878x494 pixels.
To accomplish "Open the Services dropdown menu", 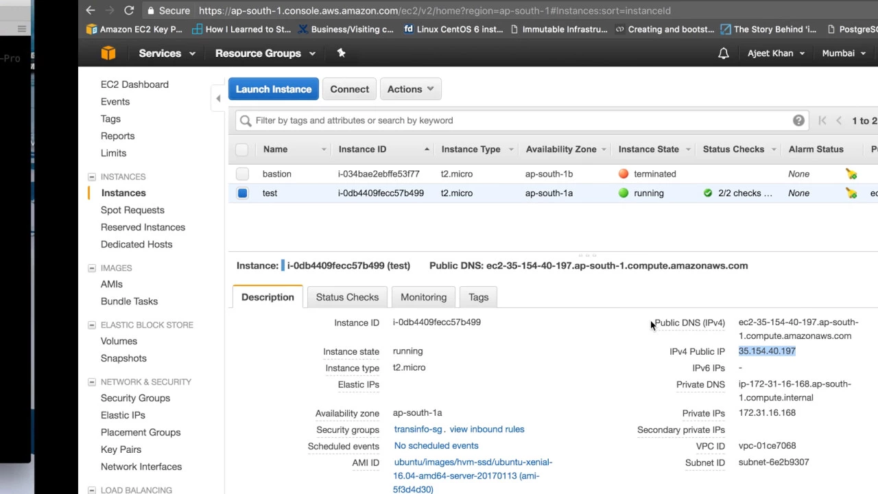I will 167,53.
